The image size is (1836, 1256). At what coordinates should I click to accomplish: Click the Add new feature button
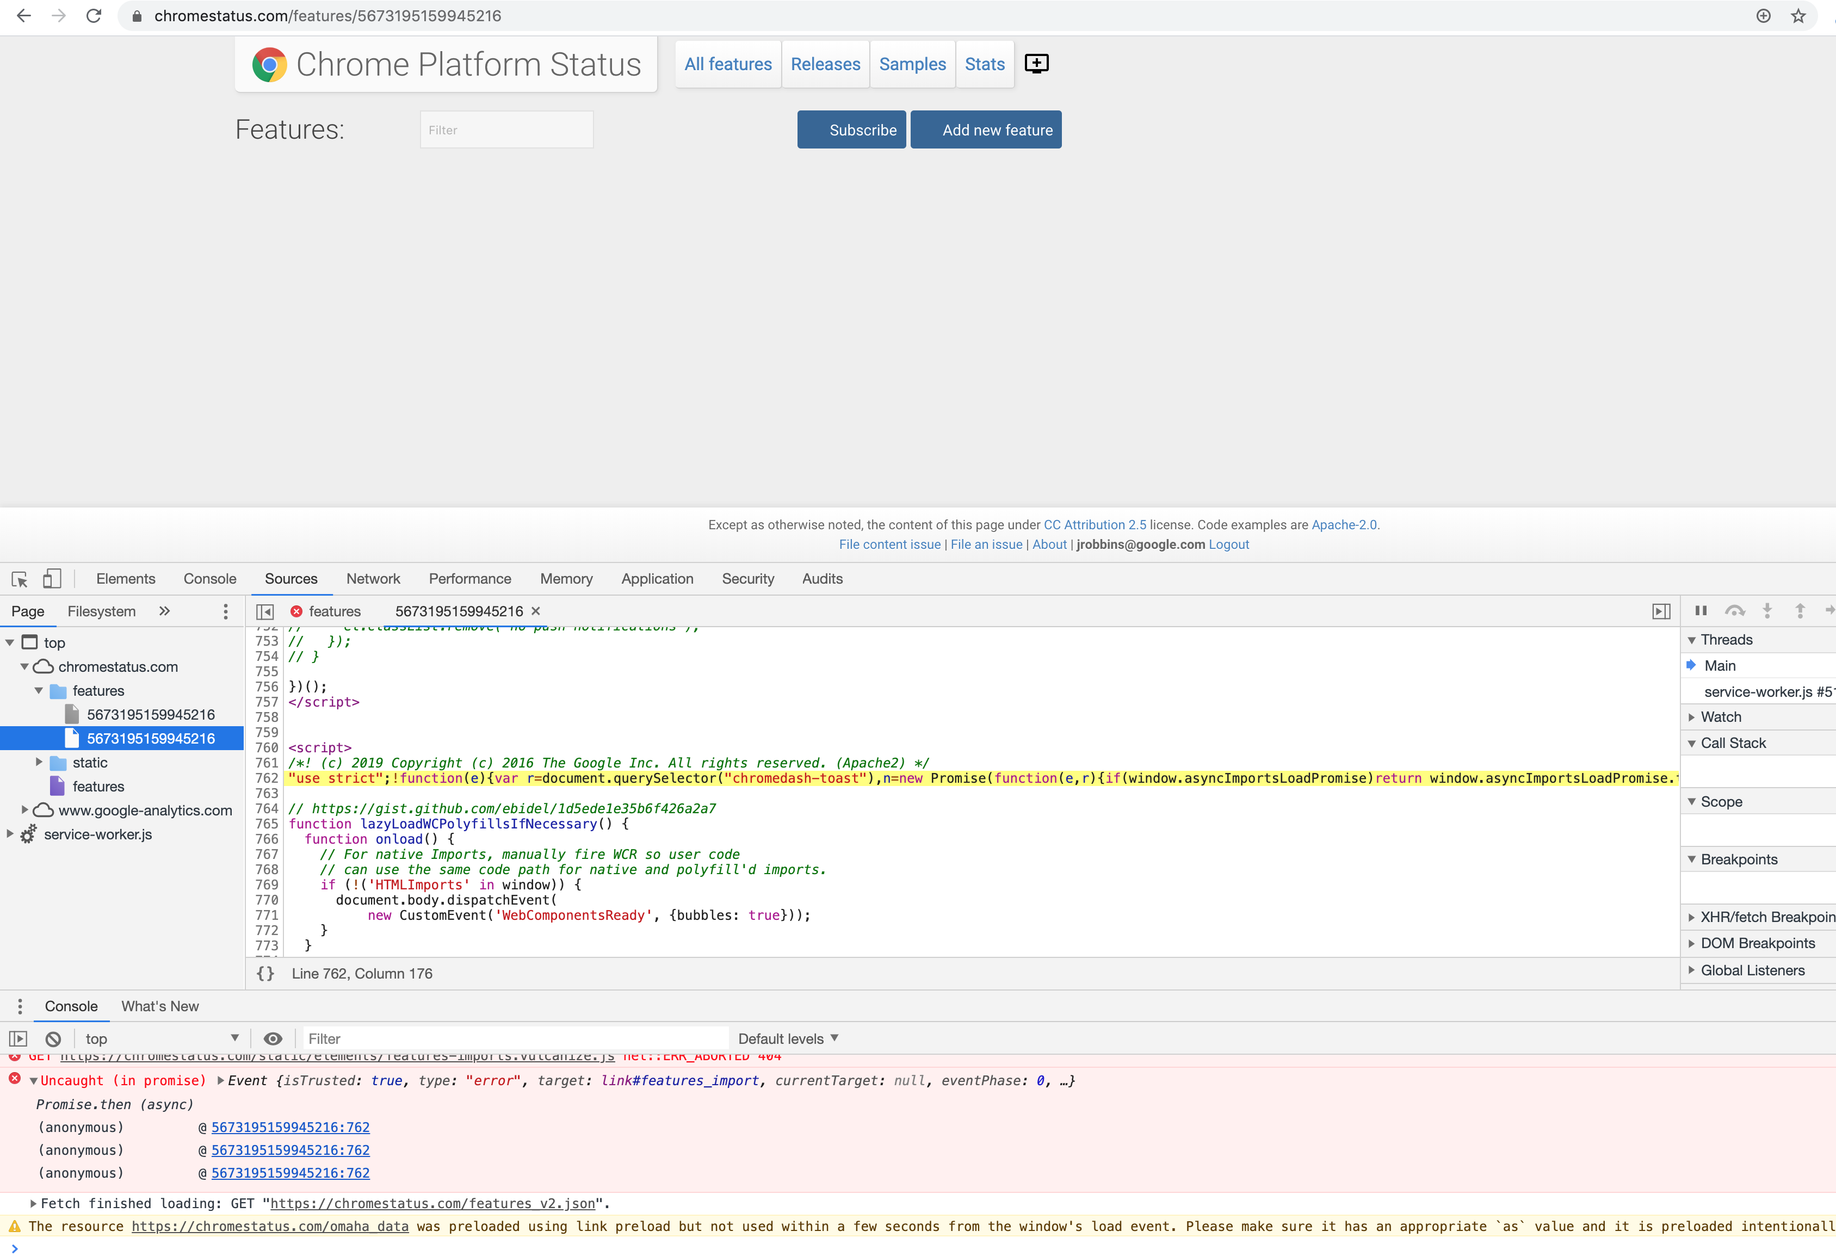pyautogui.click(x=986, y=129)
